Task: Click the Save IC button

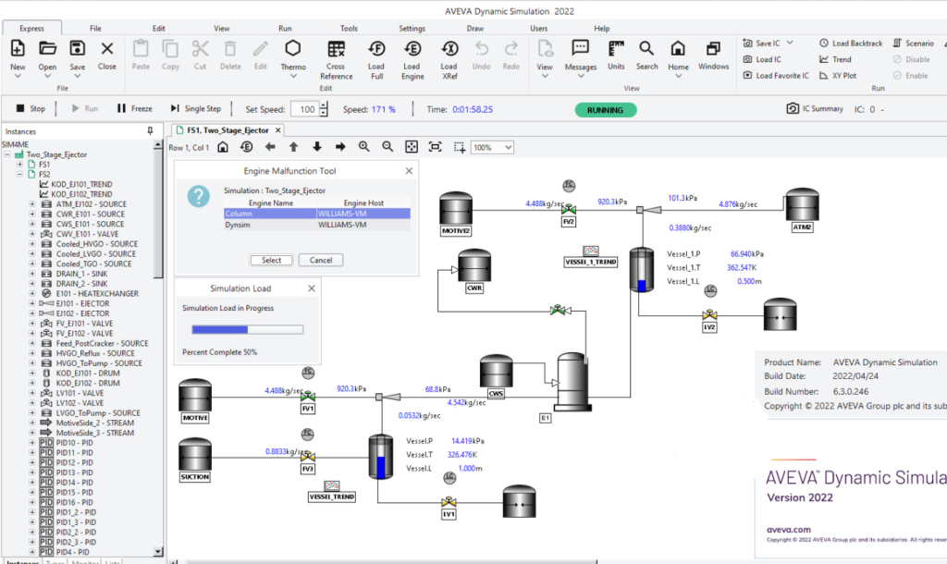Action: pos(761,43)
